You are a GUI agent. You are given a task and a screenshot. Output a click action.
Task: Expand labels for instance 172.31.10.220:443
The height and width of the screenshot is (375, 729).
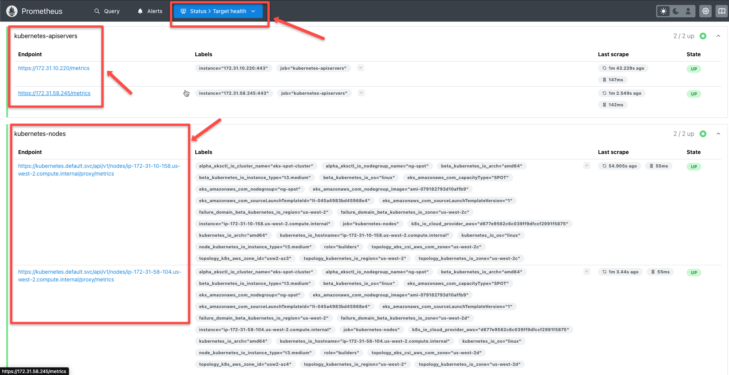361,68
